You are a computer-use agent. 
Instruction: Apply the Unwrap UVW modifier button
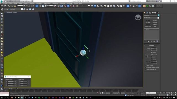[148, 27]
